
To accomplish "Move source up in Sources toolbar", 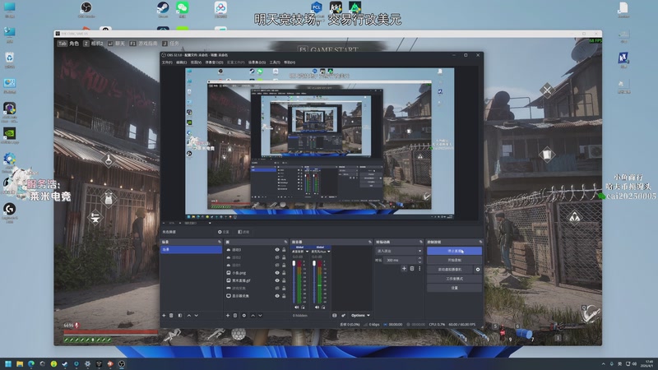I will (253, 316).
